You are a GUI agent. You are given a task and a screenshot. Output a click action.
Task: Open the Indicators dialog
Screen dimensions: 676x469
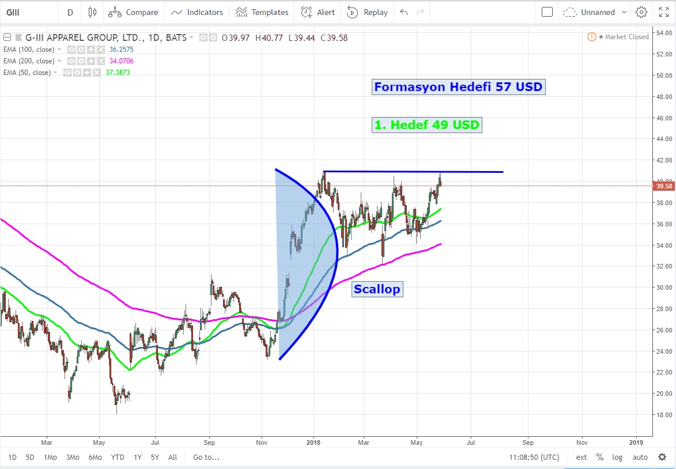click(197, 12)
